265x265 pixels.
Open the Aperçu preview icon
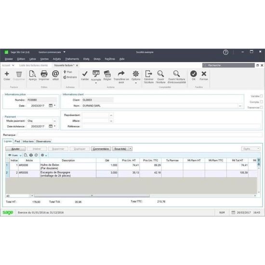(32, 74)
